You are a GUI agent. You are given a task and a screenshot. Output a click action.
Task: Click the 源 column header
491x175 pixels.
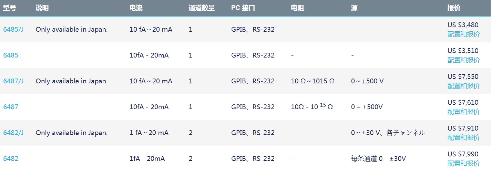354,8
